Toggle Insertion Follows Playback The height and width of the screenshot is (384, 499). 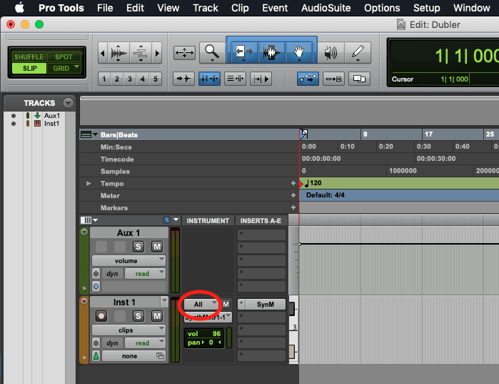[261, 79]
